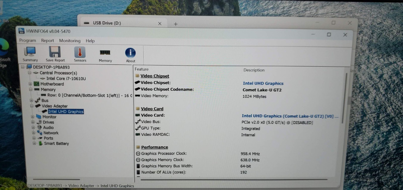Select Intel Core i7-10610U in tree

(x=66, y=78)
